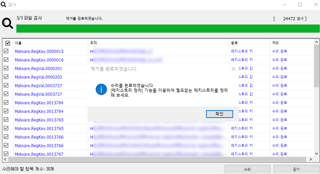Image resolution: width=320 pixels, height=174 pixels.
Task: Close the 제거를 완료하였습니다 dialog with X
Action: pos(233,69)
